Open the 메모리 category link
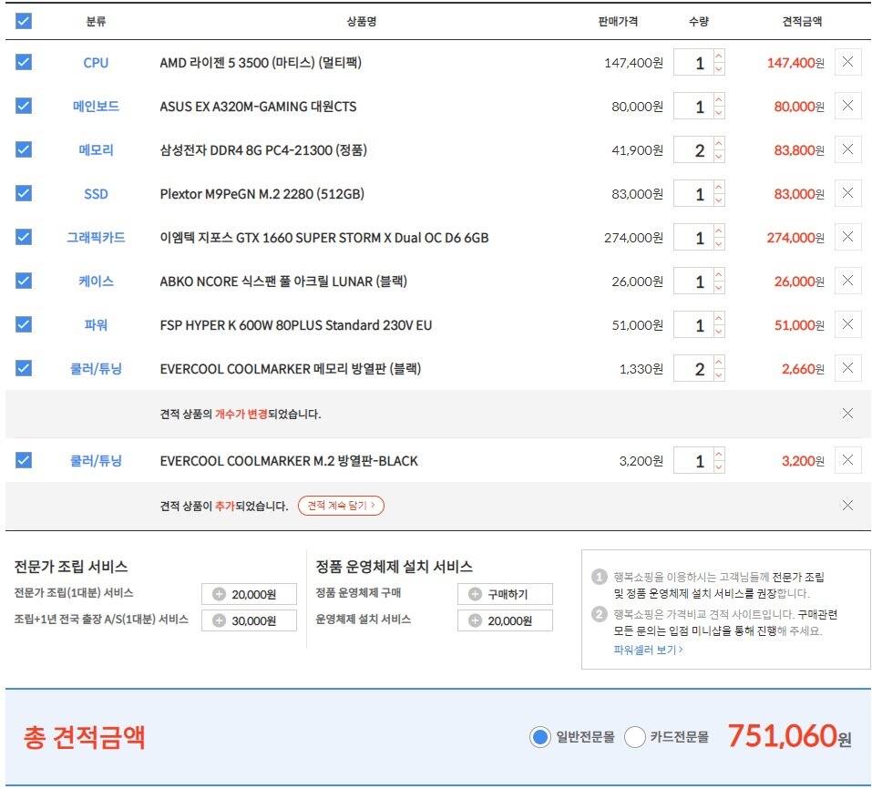Image resolution: width=872 pixels, height=789 pixels. (x=96, y=150)
